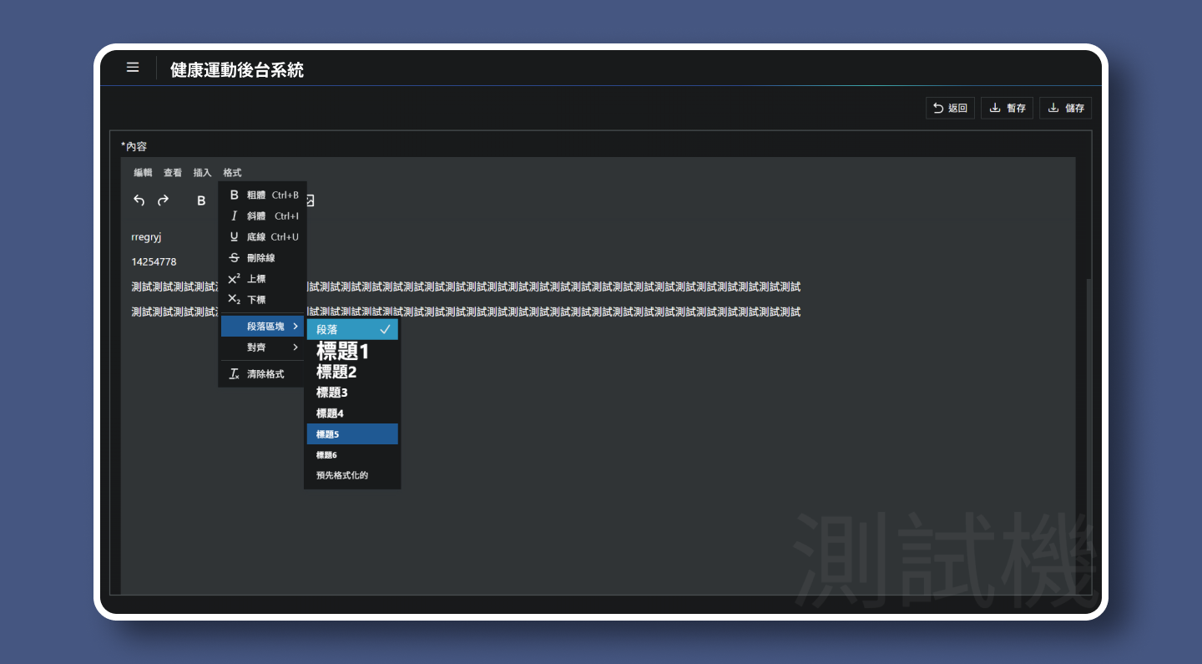Click the redo arrow in editor toolbar
1202x664 pixels.
164,200
